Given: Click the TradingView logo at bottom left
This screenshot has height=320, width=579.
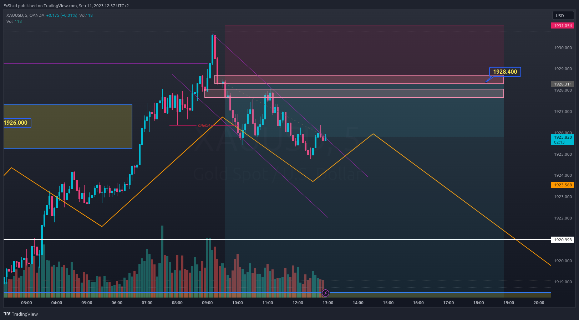Looking at the screenshot, I should (21, 314).
